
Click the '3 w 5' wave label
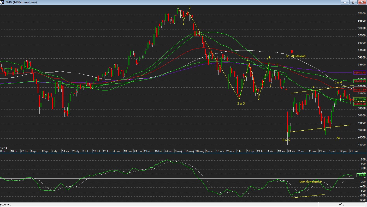(286, 140)
